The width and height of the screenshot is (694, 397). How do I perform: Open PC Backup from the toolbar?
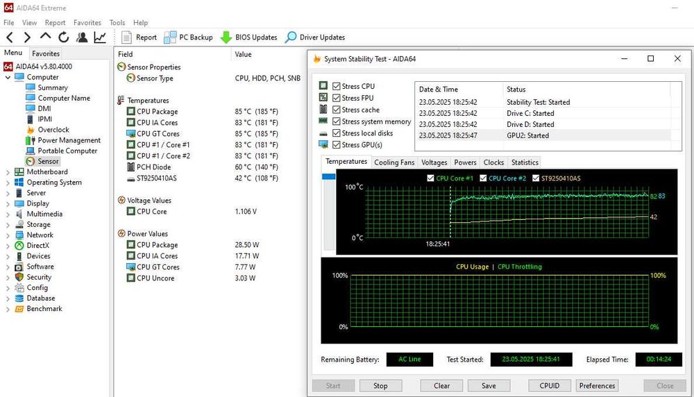point(188,37)
